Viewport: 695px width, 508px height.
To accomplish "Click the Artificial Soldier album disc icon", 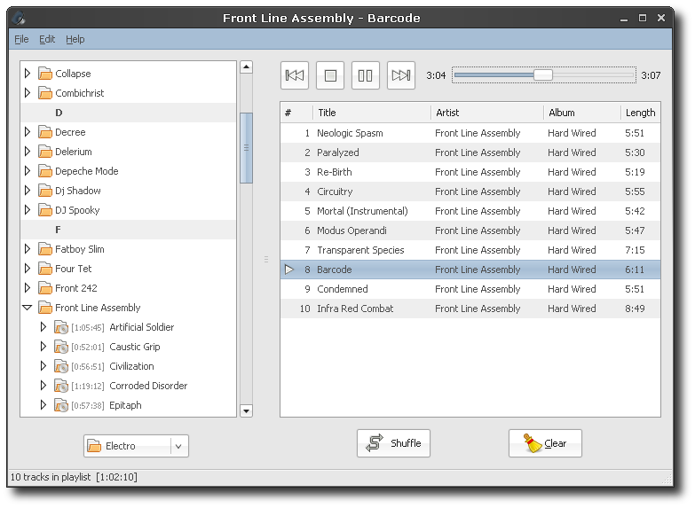I will click(x=61, y=327).
